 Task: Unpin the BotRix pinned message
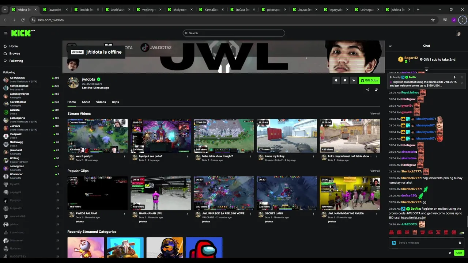454,77
